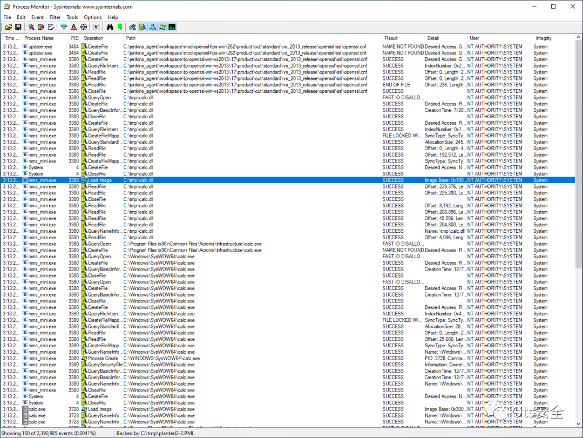Click the Process Create operation icon
The height and width of the screenshot is (438, 583).
[x=84, y=359]
